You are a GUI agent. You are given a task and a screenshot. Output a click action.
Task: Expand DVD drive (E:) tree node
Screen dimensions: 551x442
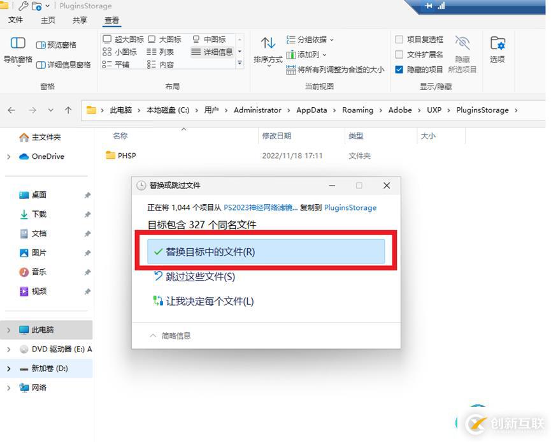(9, 349)
